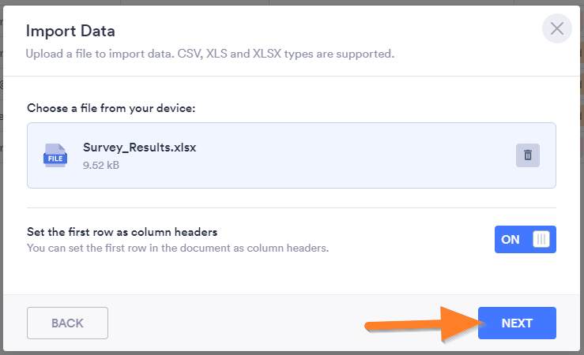Click the "Set the first row as column headers" label
Viewport: 584px width, 355px height.
(x=122, y=232)
